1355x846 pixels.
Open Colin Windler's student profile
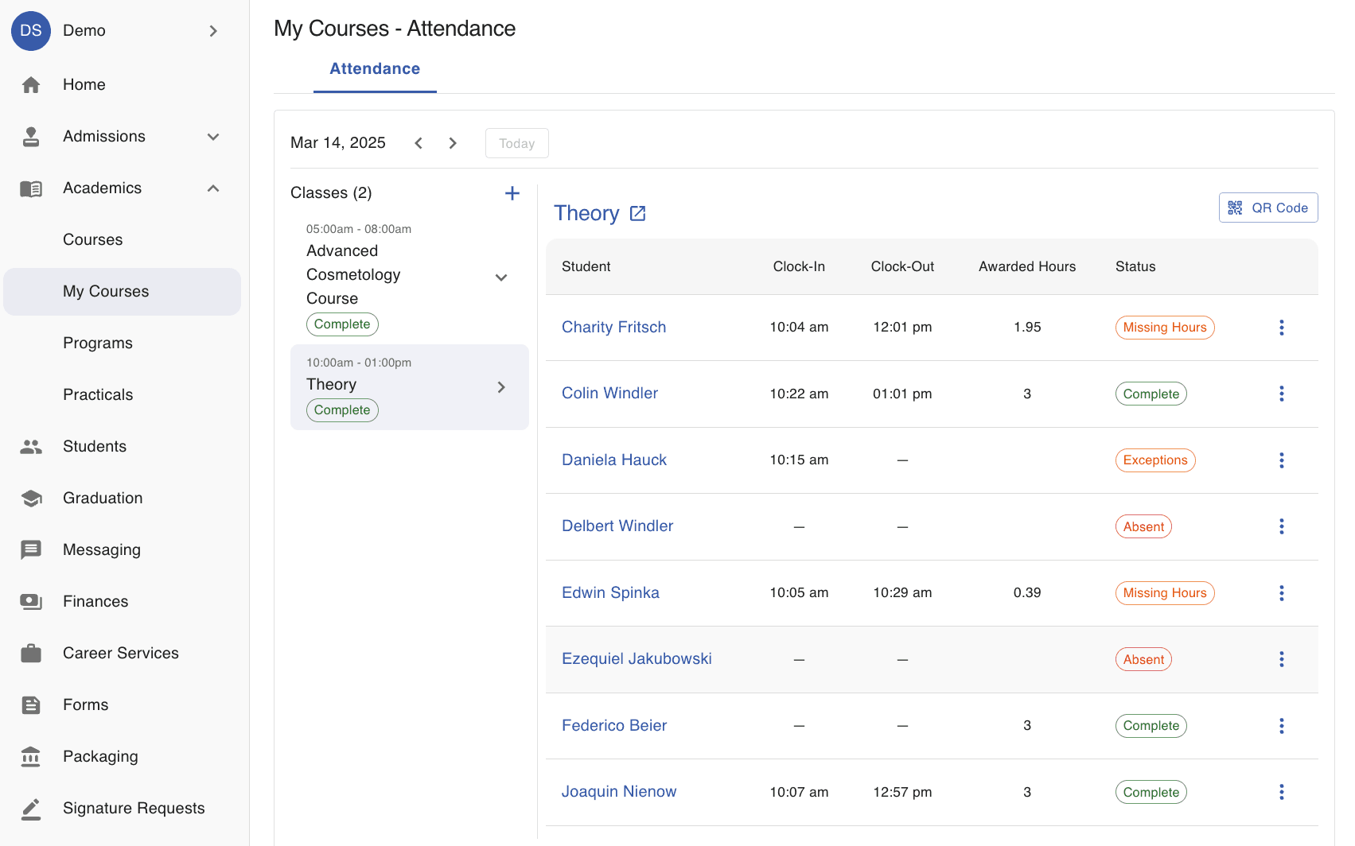point(609,394)
